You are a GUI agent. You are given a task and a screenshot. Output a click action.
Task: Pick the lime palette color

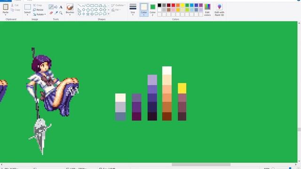click(x=187, y=10)
